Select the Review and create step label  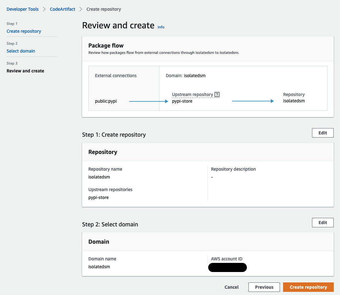point(25,71)
